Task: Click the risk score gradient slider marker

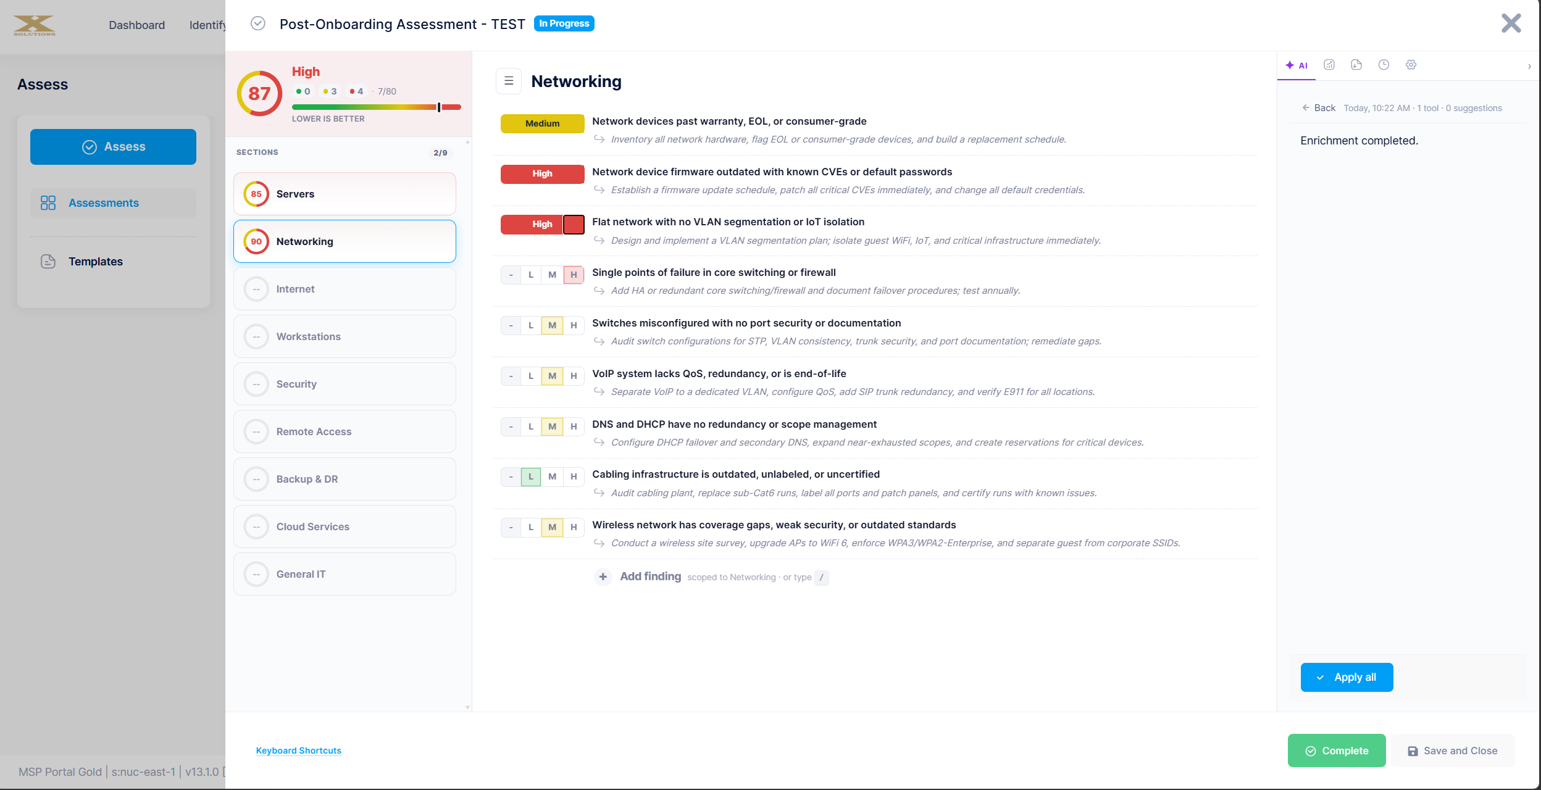Action: click(x=439, y=107)
